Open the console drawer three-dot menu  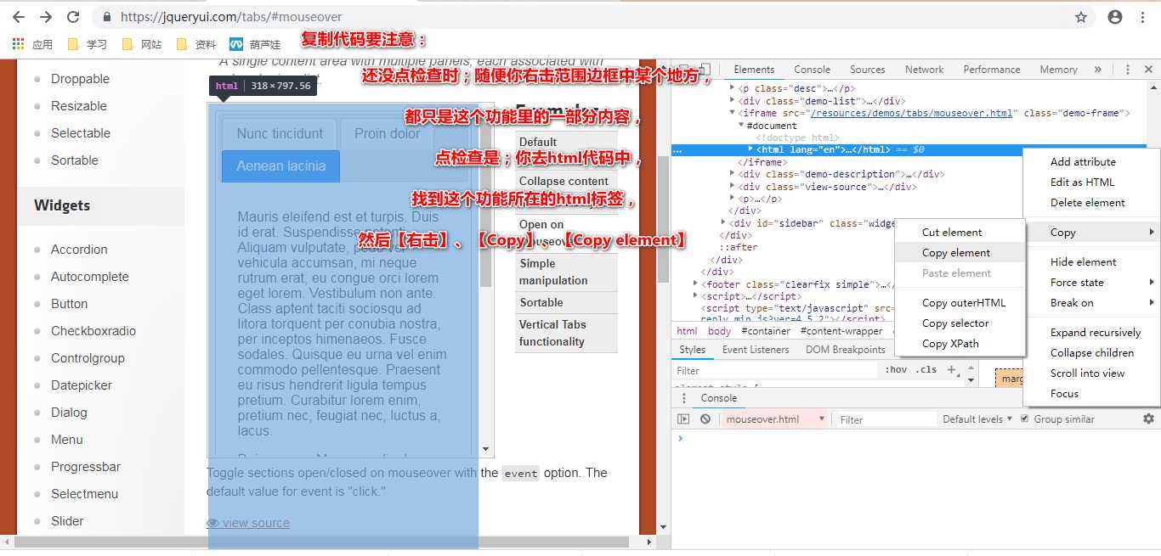point(684,398)
